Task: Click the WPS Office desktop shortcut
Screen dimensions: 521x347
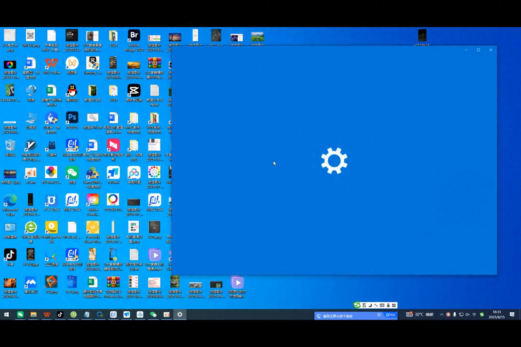Action: pyautogui.click(x=51, y=64)
